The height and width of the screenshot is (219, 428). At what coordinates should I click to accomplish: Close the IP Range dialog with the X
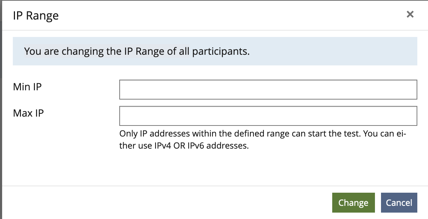pos(410,14)
